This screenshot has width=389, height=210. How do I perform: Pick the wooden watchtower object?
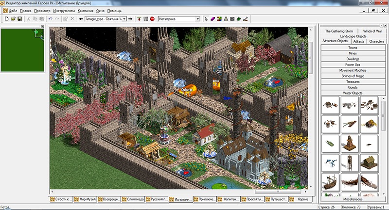pyautogui.click(x=350, y=163)
